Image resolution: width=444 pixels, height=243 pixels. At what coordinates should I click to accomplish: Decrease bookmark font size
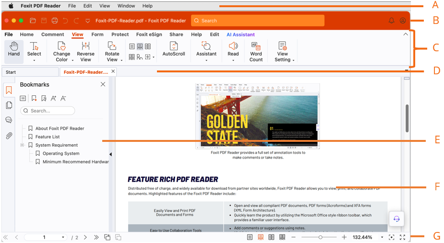point(63,98)
